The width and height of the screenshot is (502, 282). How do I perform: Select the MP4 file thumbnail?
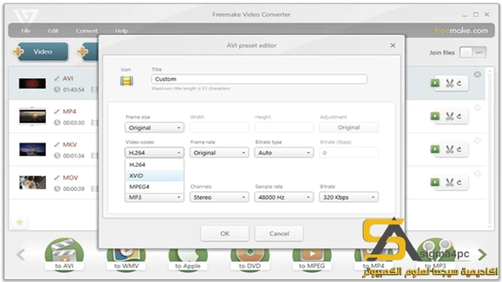click(32, 116)
